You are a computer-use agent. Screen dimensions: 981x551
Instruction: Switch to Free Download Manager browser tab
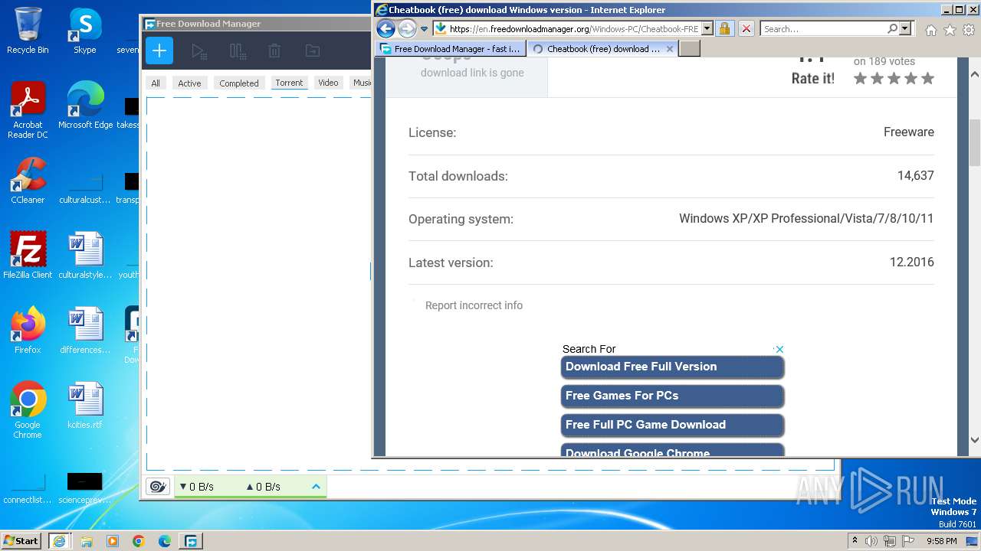451,48
